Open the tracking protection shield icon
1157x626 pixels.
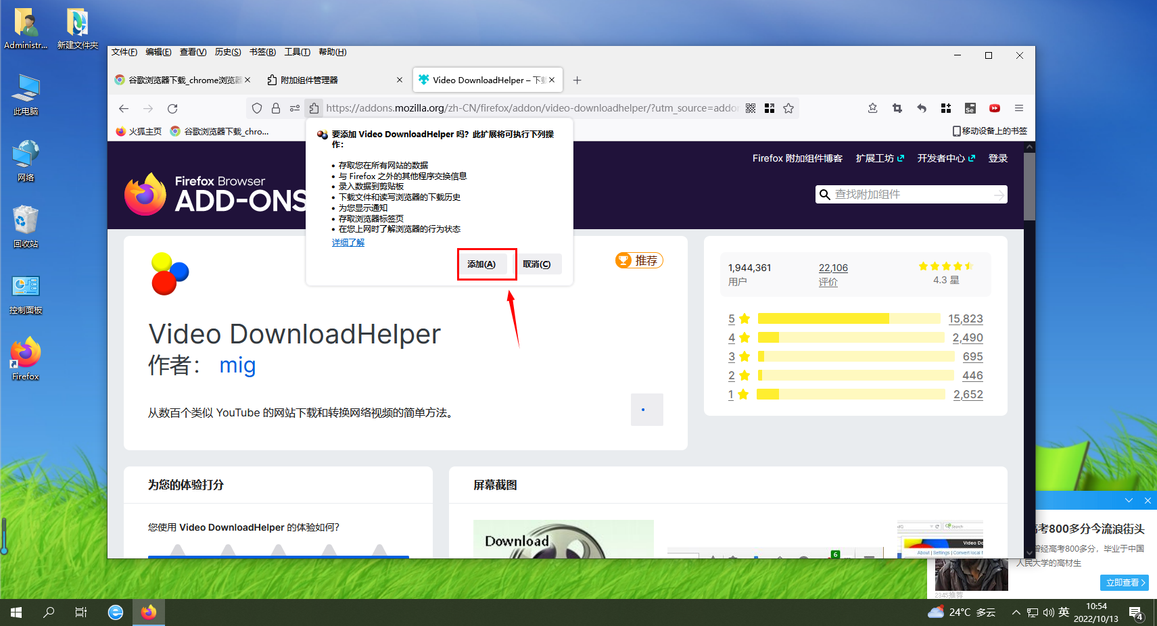[x=257, y=108]
